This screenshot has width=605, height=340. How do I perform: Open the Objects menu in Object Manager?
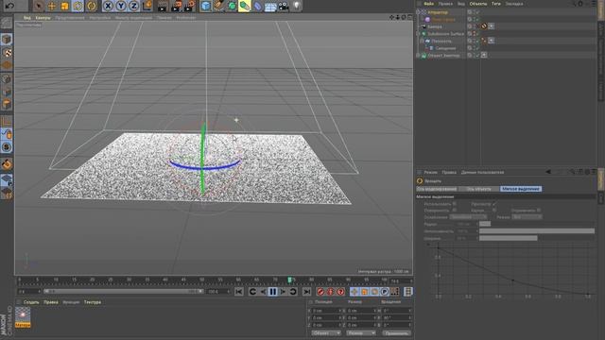click(478, 4)
